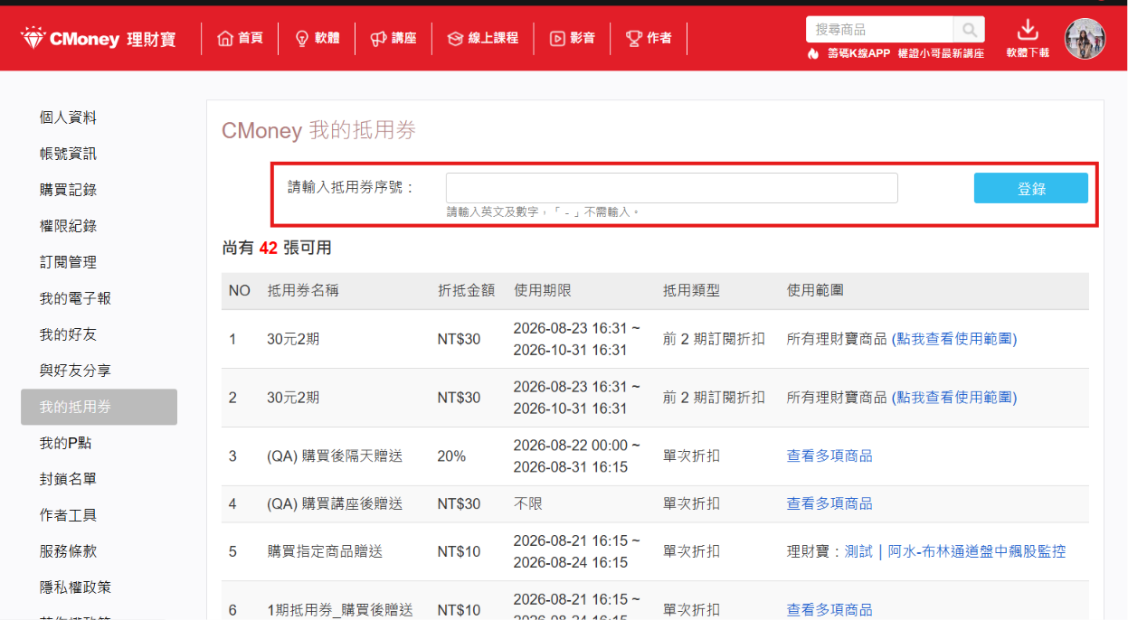1128x620 pixels.
Task: Open the 軟體 menu in top navigation
Action: coord(318,38)
